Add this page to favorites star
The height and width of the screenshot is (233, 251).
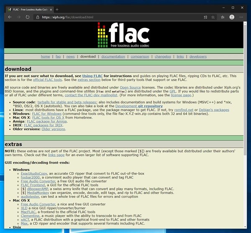click(x=213, y=17)
